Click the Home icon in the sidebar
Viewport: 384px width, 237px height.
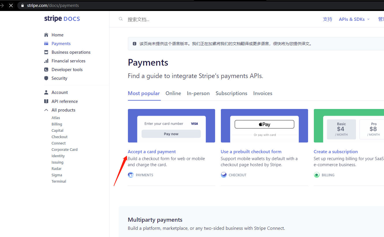coord(46,35)
